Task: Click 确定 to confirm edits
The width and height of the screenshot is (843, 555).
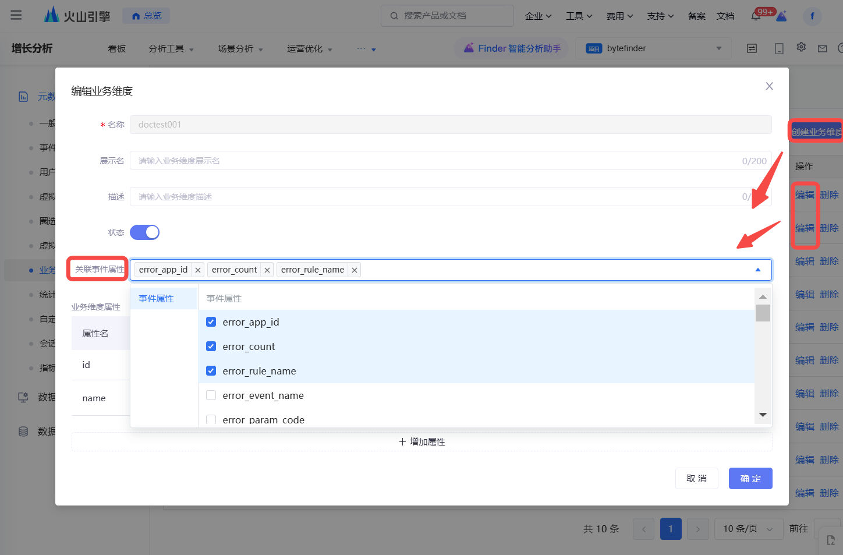Action: [x=750, y=479]
